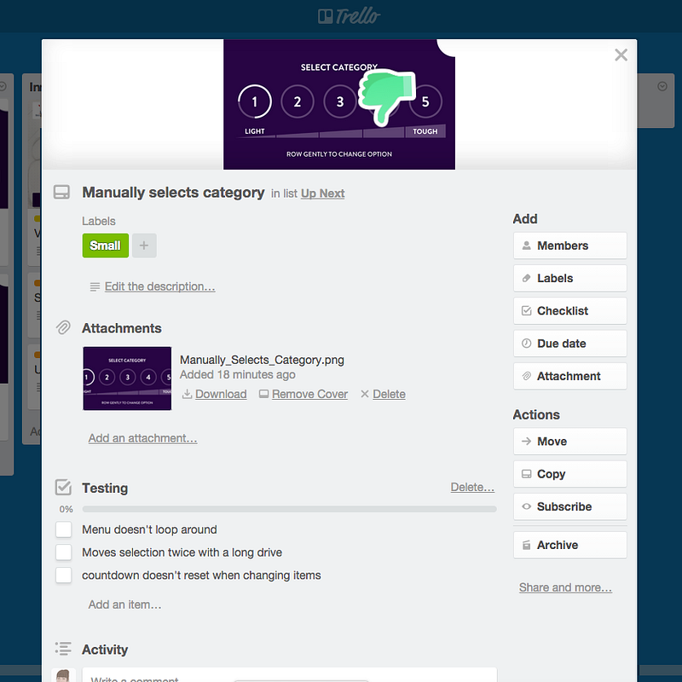This screenshot has height=682, width=682.
Task: Check 'countdown doesn't reset when changing items'
Action: tap(63, 575)
